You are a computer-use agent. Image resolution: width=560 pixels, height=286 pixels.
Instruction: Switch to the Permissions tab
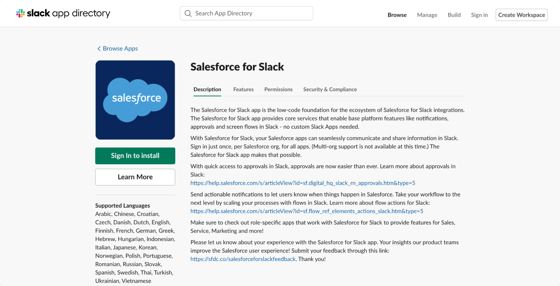point(278,89)
